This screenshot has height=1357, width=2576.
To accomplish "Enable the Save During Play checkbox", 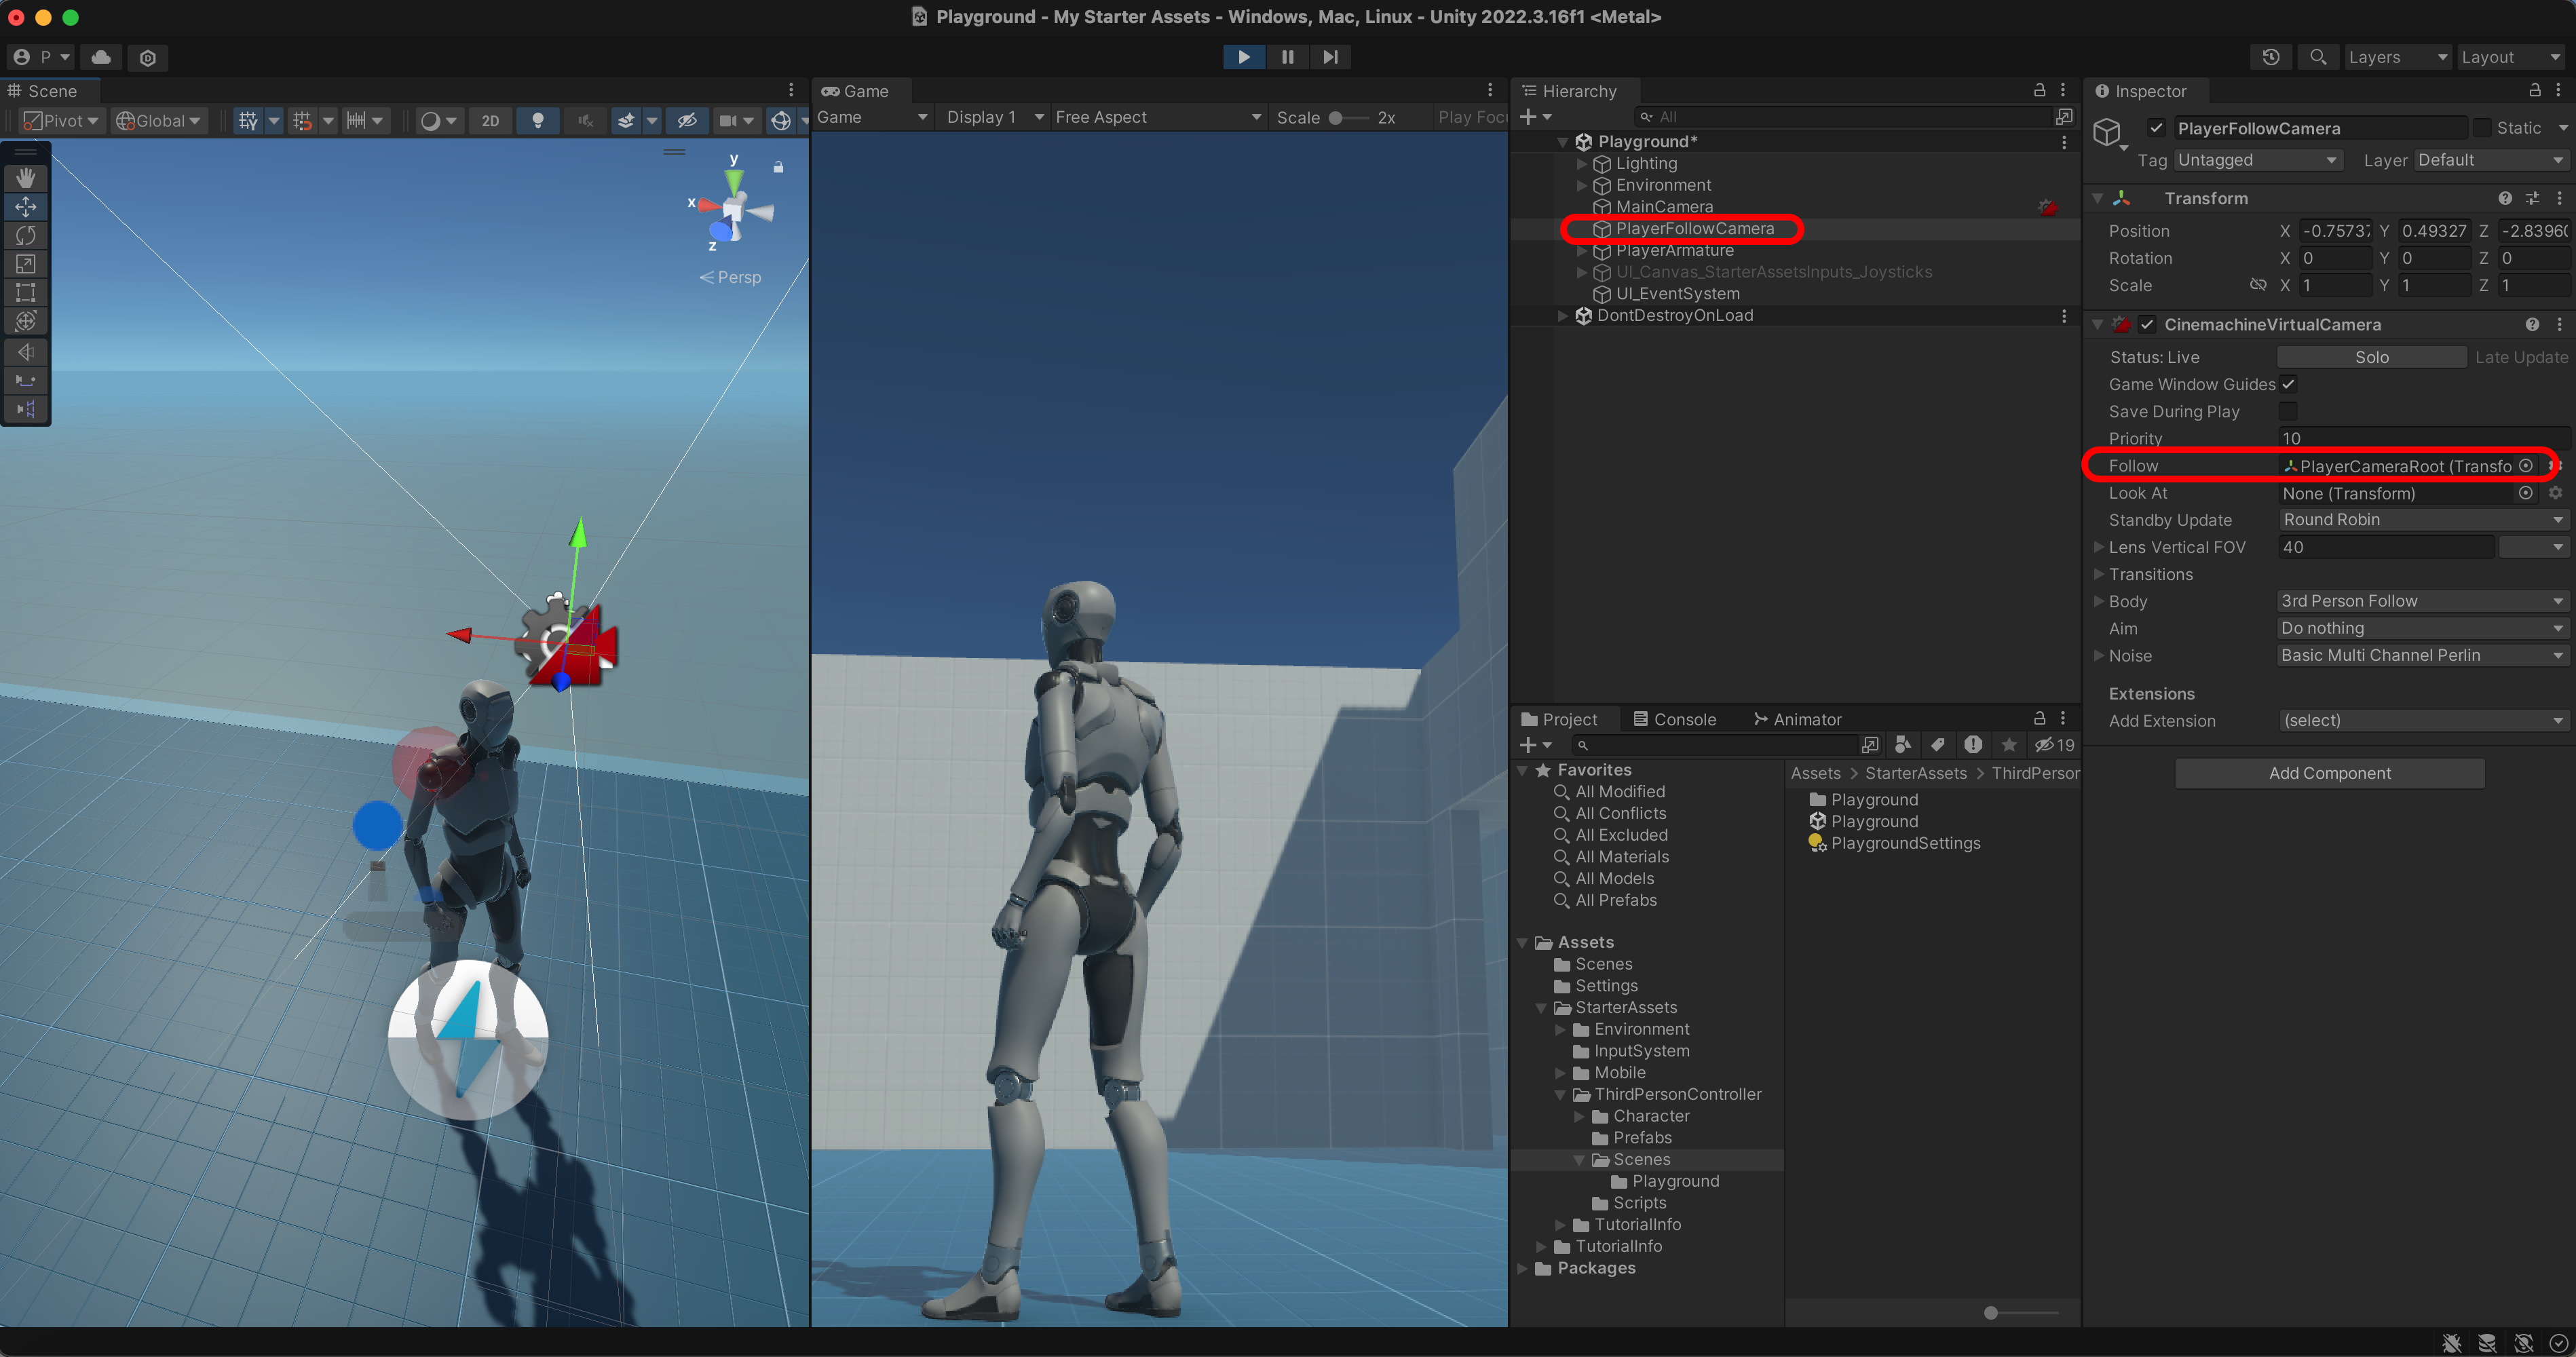I will 2288,411.
